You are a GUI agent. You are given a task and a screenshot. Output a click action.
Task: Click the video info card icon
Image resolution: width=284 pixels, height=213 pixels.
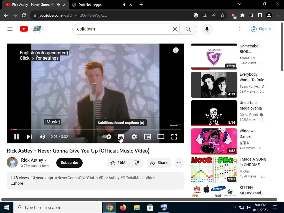point(176,50)
